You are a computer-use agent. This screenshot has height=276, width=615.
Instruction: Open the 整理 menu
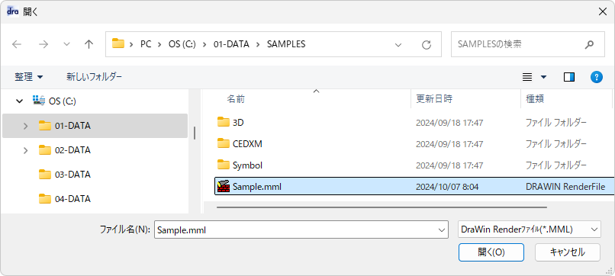pyautogui.click(x=29, y=77)
